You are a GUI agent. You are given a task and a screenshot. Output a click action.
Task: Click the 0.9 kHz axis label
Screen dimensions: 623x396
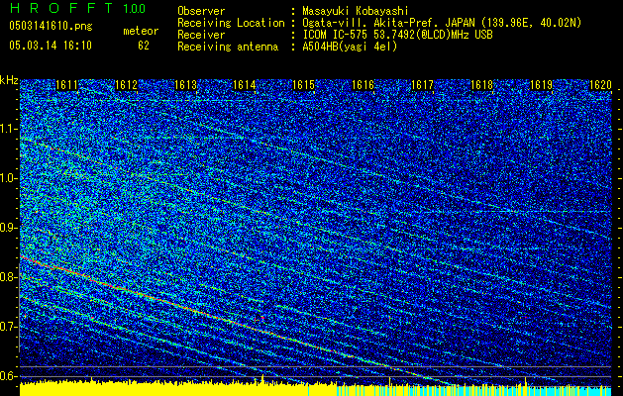[9, 228]
